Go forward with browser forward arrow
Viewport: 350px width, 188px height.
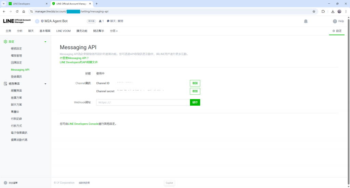(11, 11)
